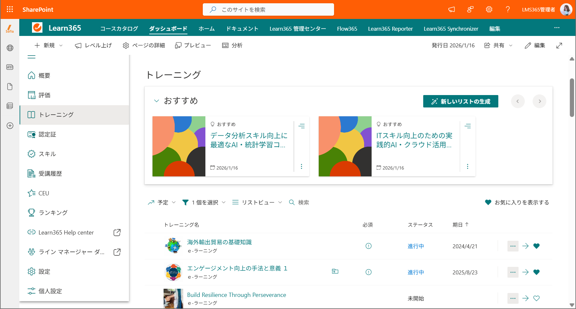Screen dimensions: 576x309
Task: Click the megaphone notification icon in header
Action: (452, 9)
